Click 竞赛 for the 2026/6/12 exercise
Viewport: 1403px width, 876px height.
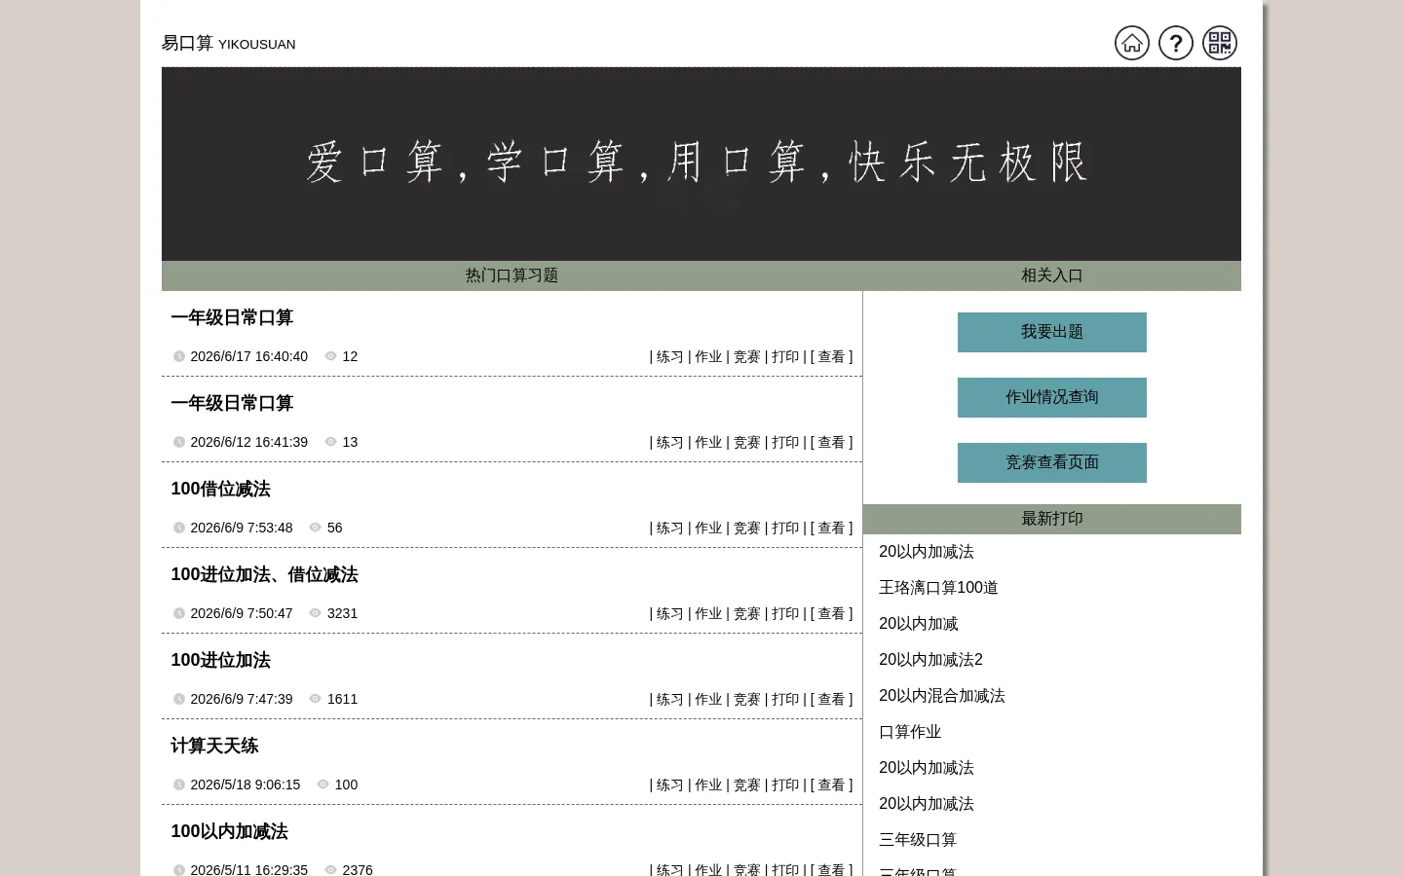point(747,443)
